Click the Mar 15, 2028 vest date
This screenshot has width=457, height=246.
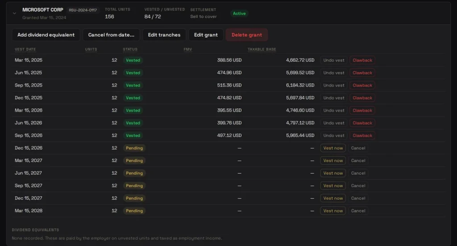(x=29, y=210)
